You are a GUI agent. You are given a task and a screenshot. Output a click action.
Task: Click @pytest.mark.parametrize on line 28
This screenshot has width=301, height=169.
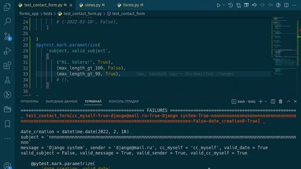[67, 45]
